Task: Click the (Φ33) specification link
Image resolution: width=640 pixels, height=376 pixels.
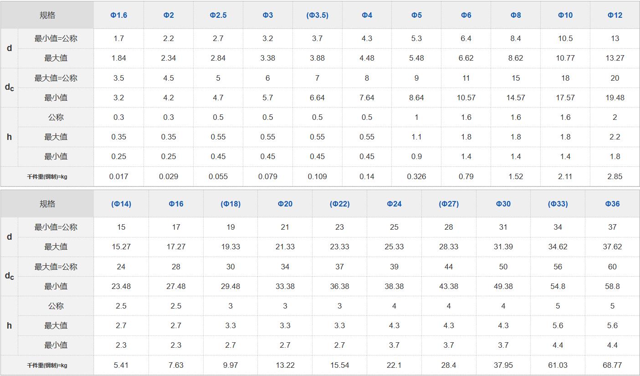Action: [x=558, y=204]
